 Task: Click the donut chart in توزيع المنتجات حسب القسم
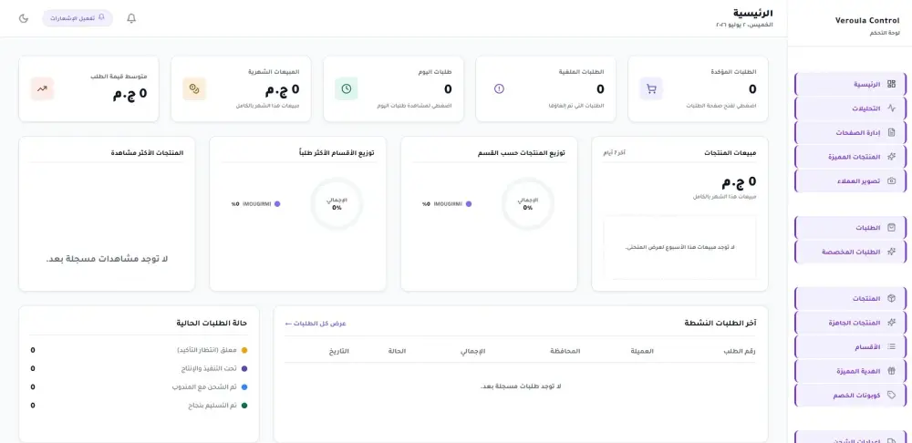point(527,203)
